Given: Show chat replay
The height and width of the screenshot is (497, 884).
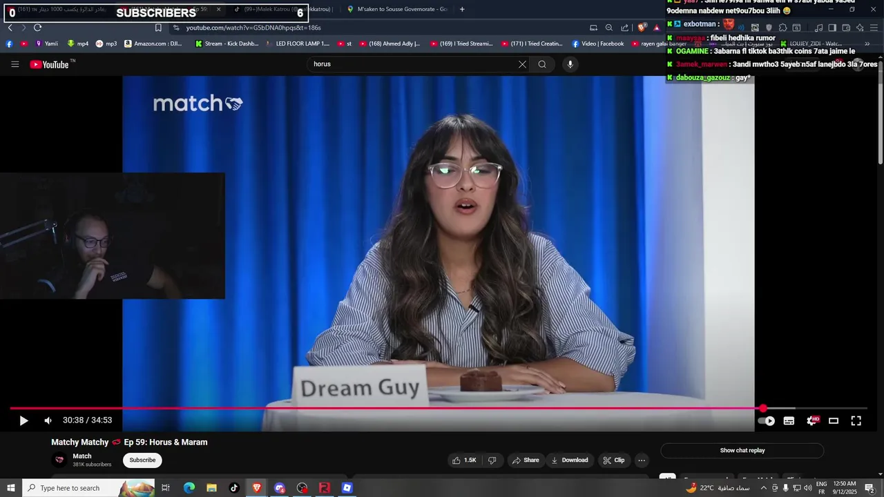Looking at the screenshot, I should pyautogui.click(x=742, y=450).
